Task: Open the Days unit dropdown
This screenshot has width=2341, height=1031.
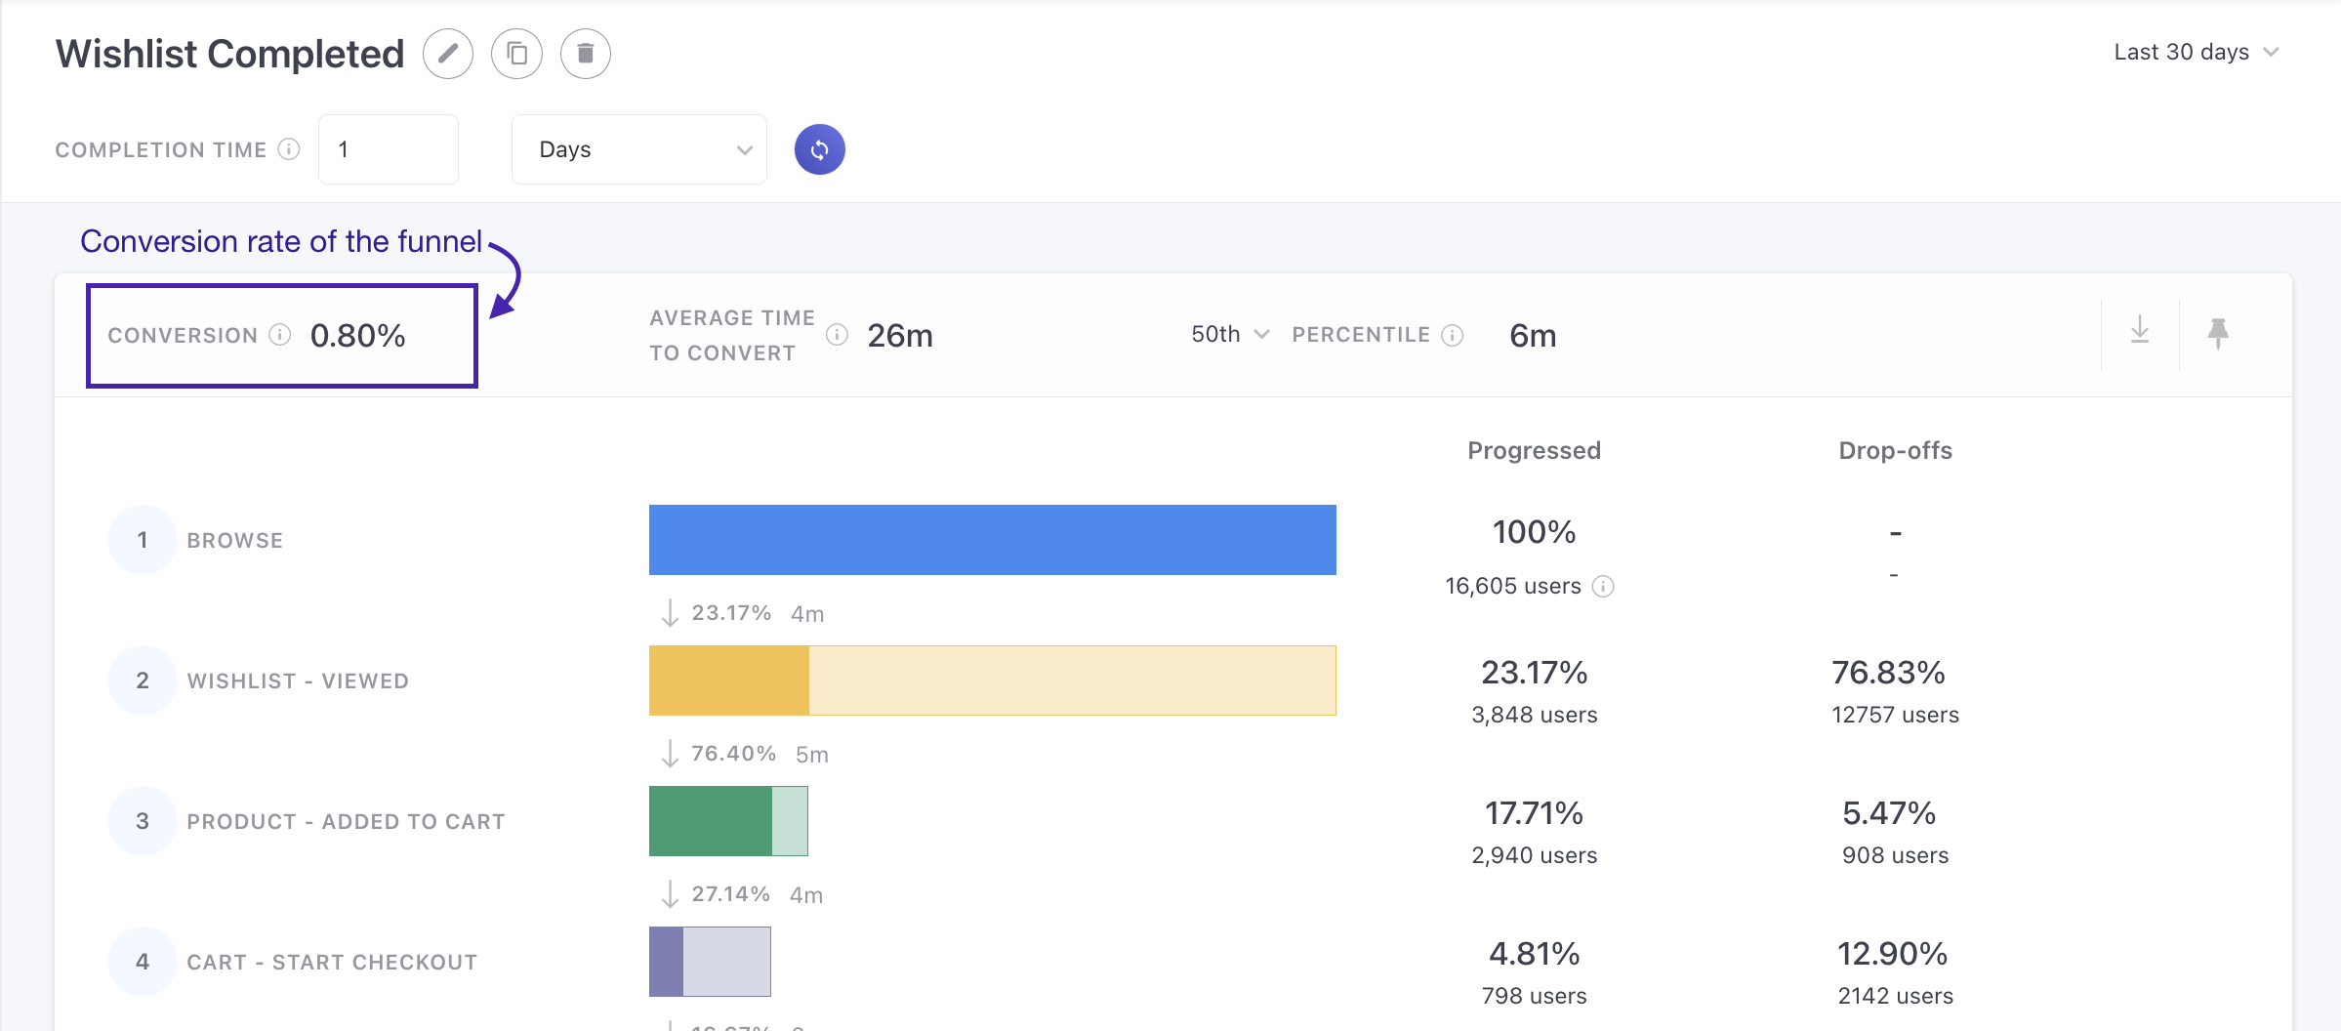Action: 639,149
